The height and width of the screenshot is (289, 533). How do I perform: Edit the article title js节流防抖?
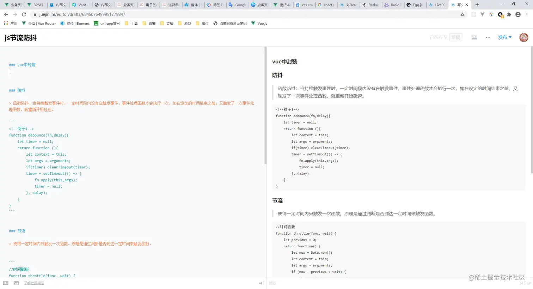[x=20, y=38]
